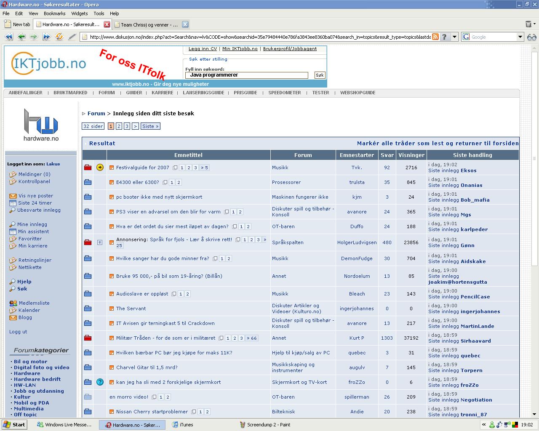
Task: Close the Hardware.no Søkeresultater tab
Action: (x=107, y=24)
